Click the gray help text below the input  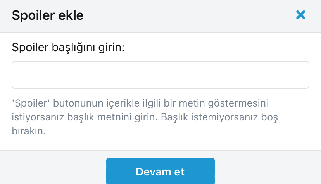145,117
